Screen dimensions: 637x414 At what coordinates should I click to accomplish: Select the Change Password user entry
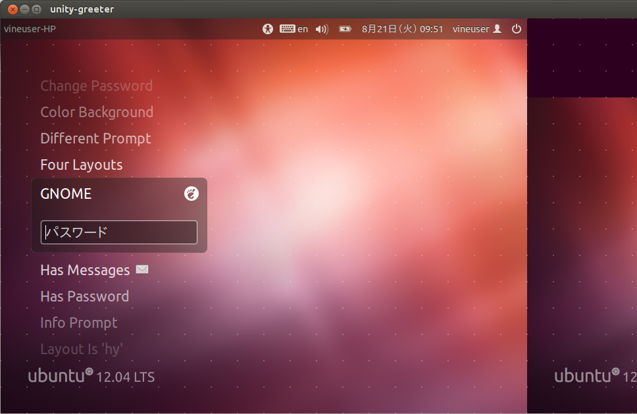96,86
